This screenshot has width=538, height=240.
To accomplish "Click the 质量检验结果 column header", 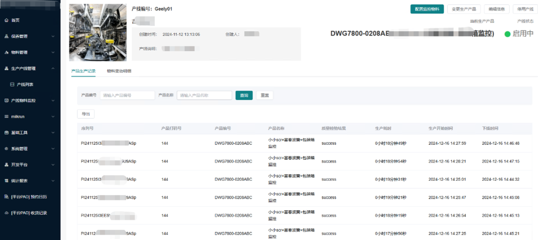I will click(333, 128).
